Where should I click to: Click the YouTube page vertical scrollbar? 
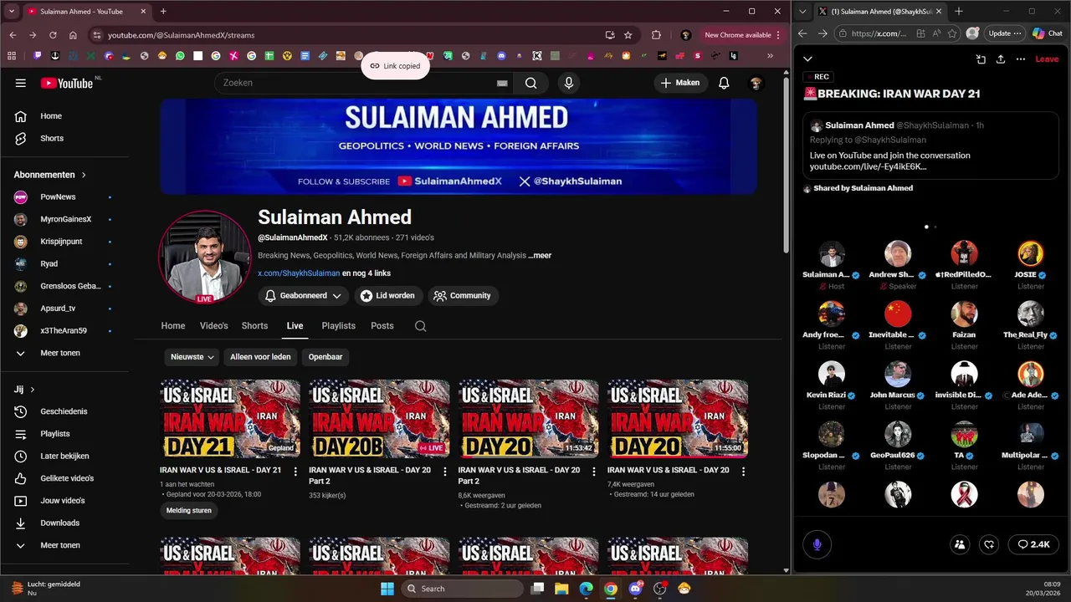click(786, 167)
